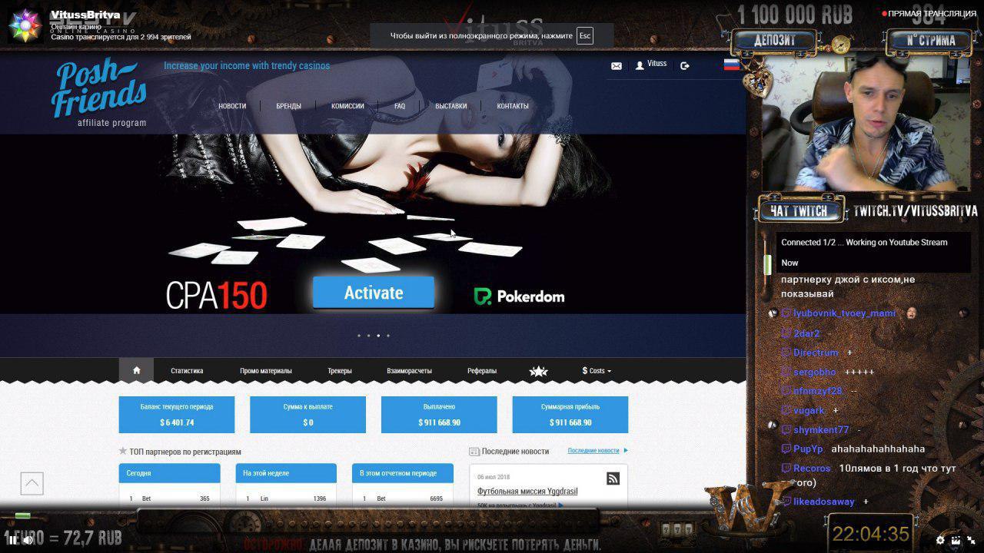
Task: Mute the stream with the speaker icon
Action: 28,540
